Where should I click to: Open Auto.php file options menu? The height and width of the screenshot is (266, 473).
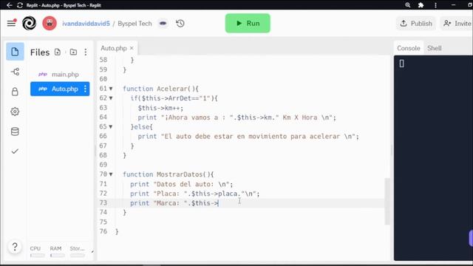86,89
